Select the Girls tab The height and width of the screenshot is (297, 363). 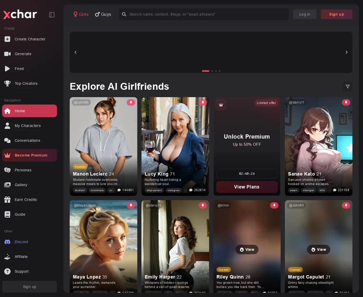point(81,14)
